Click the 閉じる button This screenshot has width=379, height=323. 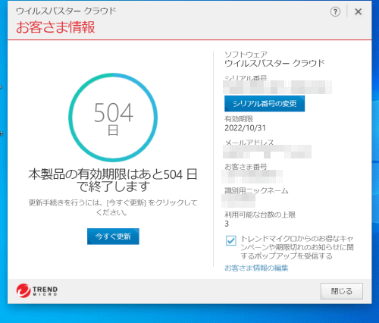342,291
